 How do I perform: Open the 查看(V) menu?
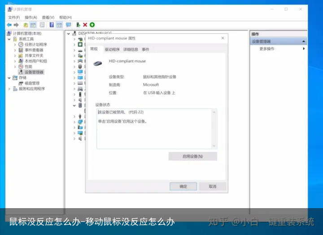pyautogui.click(x=48, y=17)
